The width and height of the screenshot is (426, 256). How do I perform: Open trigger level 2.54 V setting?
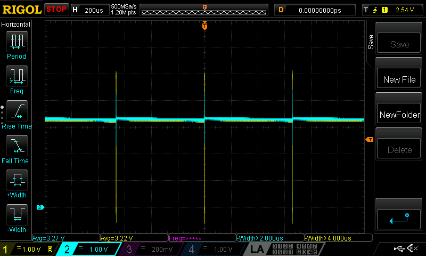click(393, 10)
